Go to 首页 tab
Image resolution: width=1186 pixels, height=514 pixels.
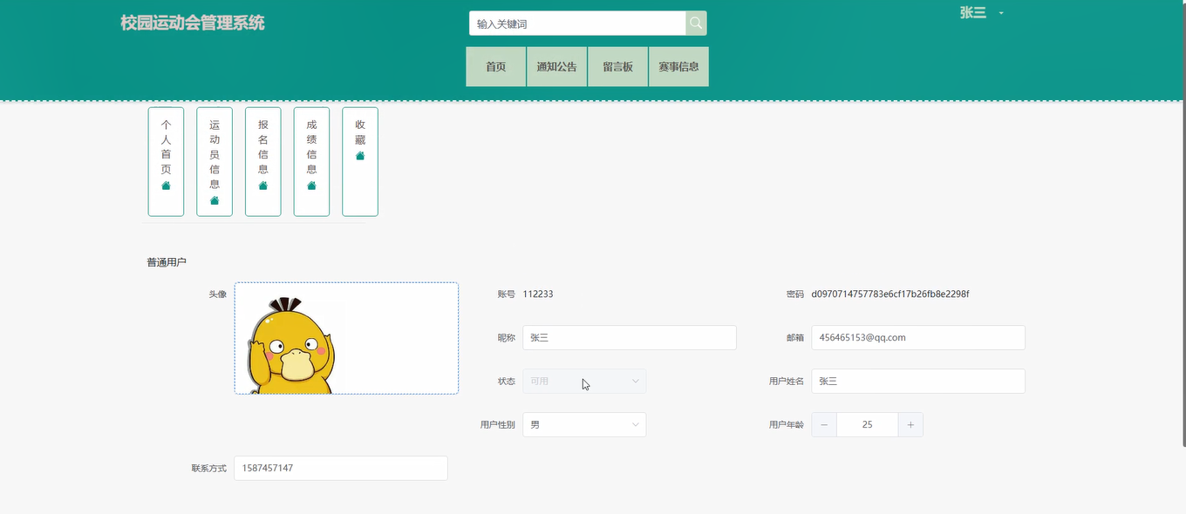(496, 66)
